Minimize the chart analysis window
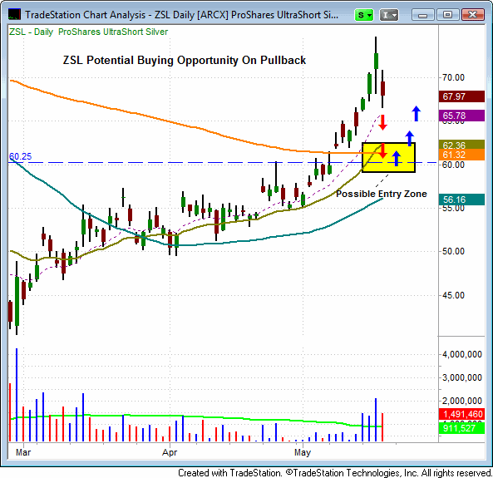 coord(422,15)
